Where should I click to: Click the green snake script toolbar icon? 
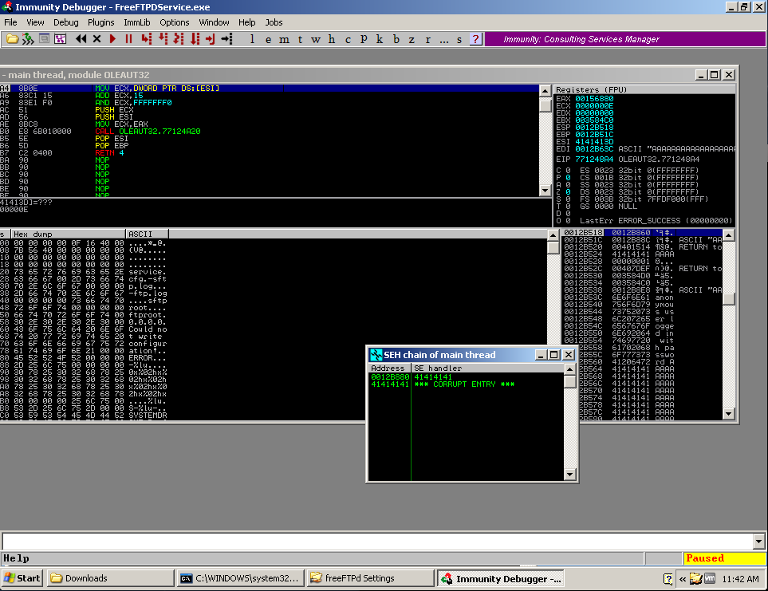click(x=28, y=38)
